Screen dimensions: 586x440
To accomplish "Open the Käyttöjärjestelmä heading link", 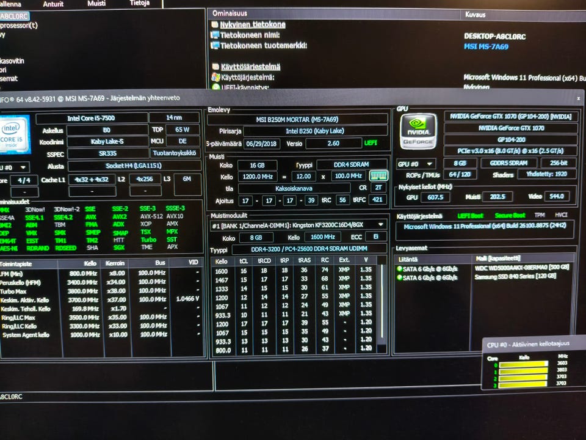I will coord(250,67).
